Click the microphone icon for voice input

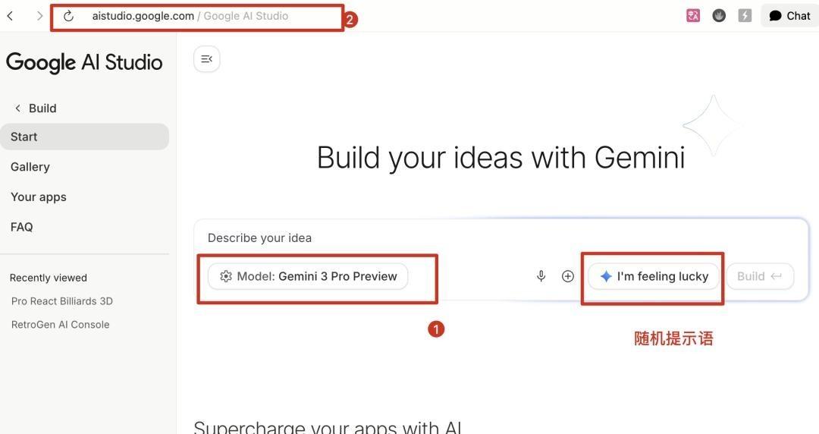coord(541,276)
